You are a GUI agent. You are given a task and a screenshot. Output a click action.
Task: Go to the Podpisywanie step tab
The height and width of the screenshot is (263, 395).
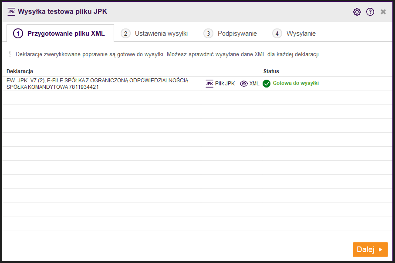click(230, 34)
